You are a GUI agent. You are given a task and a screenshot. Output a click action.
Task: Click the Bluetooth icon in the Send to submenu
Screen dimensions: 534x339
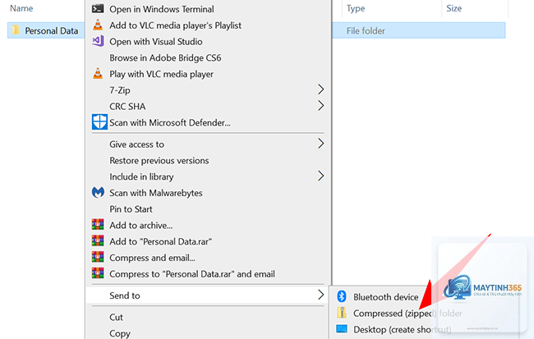click(x=342, y=296)
